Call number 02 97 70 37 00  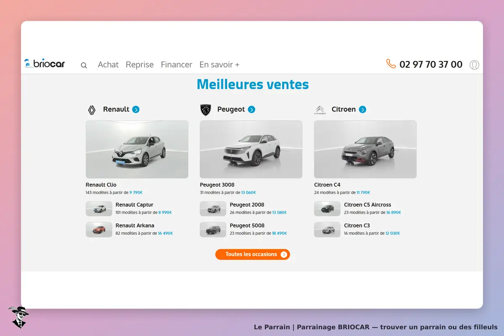point(431,64)
